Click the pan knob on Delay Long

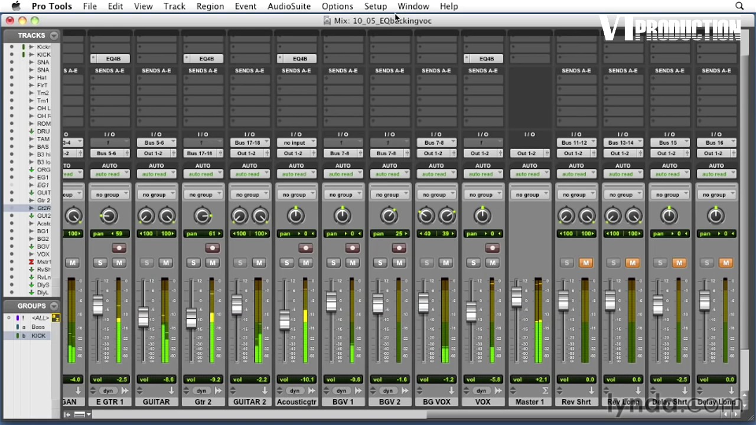pos(716,216)
